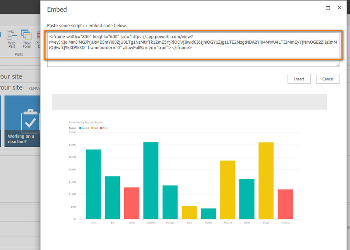Select the Central legend swatch
The width and height of the screenshot is (350, 250).
(80, 128)
